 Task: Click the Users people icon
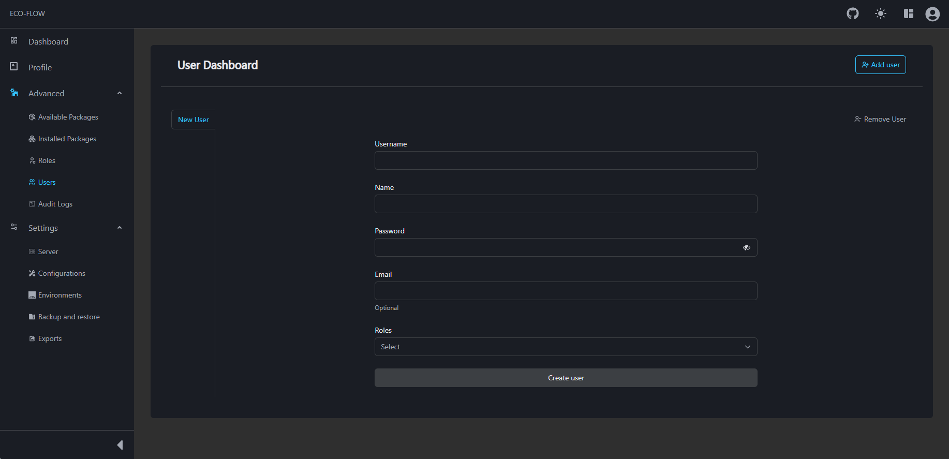[32, 182]
